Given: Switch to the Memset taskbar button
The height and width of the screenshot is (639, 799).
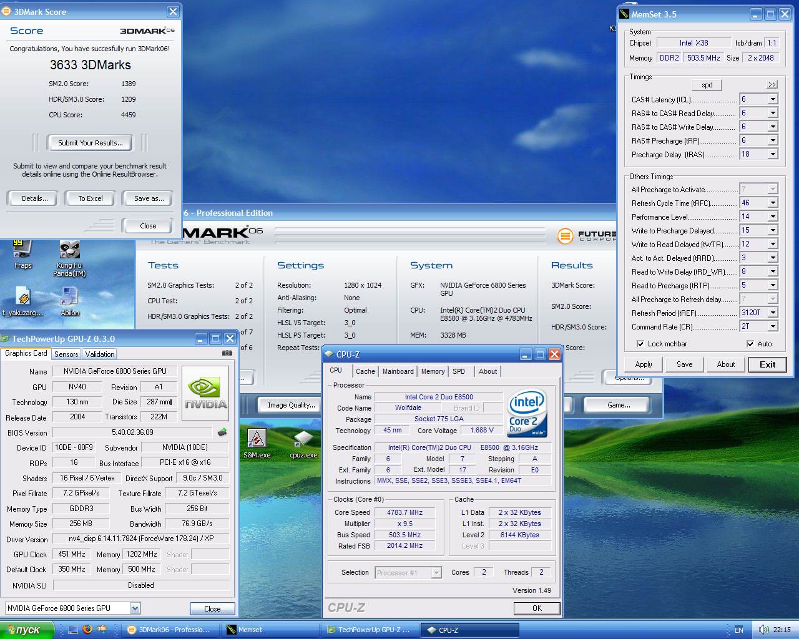Looking at the screenshot, I should [x=270, y=630].
